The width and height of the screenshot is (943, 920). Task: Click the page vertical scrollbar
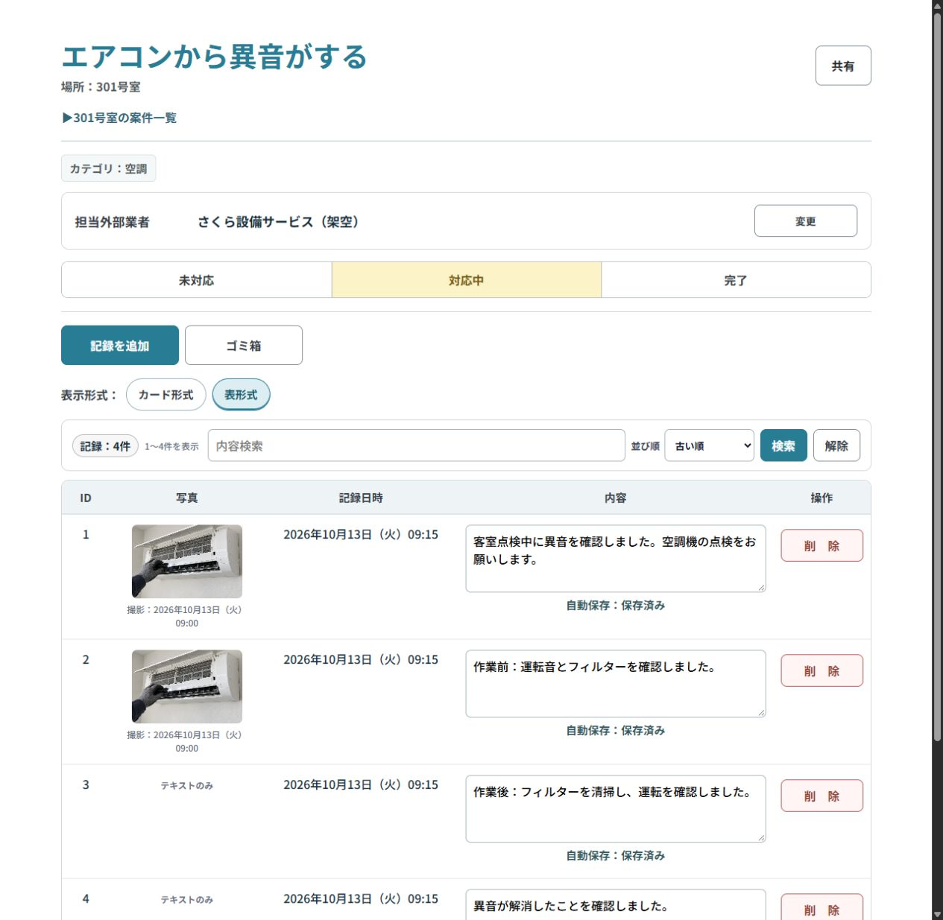[937, 376]
